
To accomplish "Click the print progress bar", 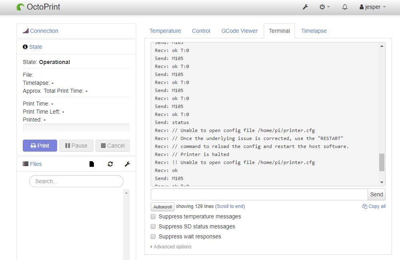I will click(76, 128).
